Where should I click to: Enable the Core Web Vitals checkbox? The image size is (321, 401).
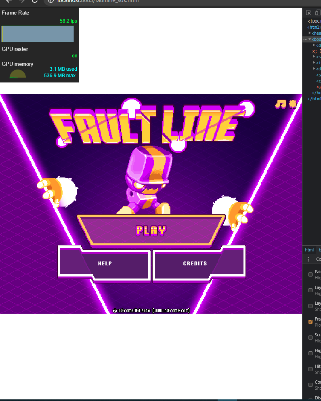pos(310,385)
